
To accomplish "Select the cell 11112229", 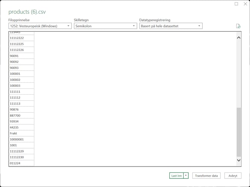I will (22, 151).
